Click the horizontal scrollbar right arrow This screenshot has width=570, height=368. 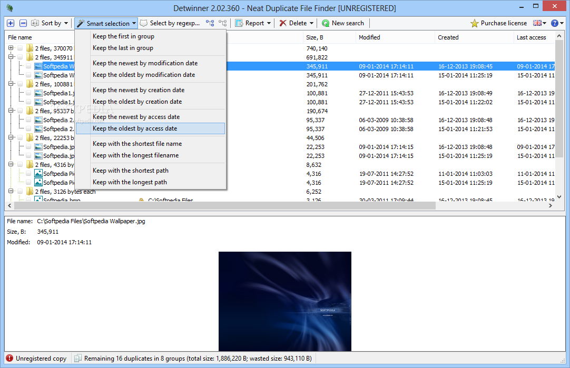click(551, 206)
